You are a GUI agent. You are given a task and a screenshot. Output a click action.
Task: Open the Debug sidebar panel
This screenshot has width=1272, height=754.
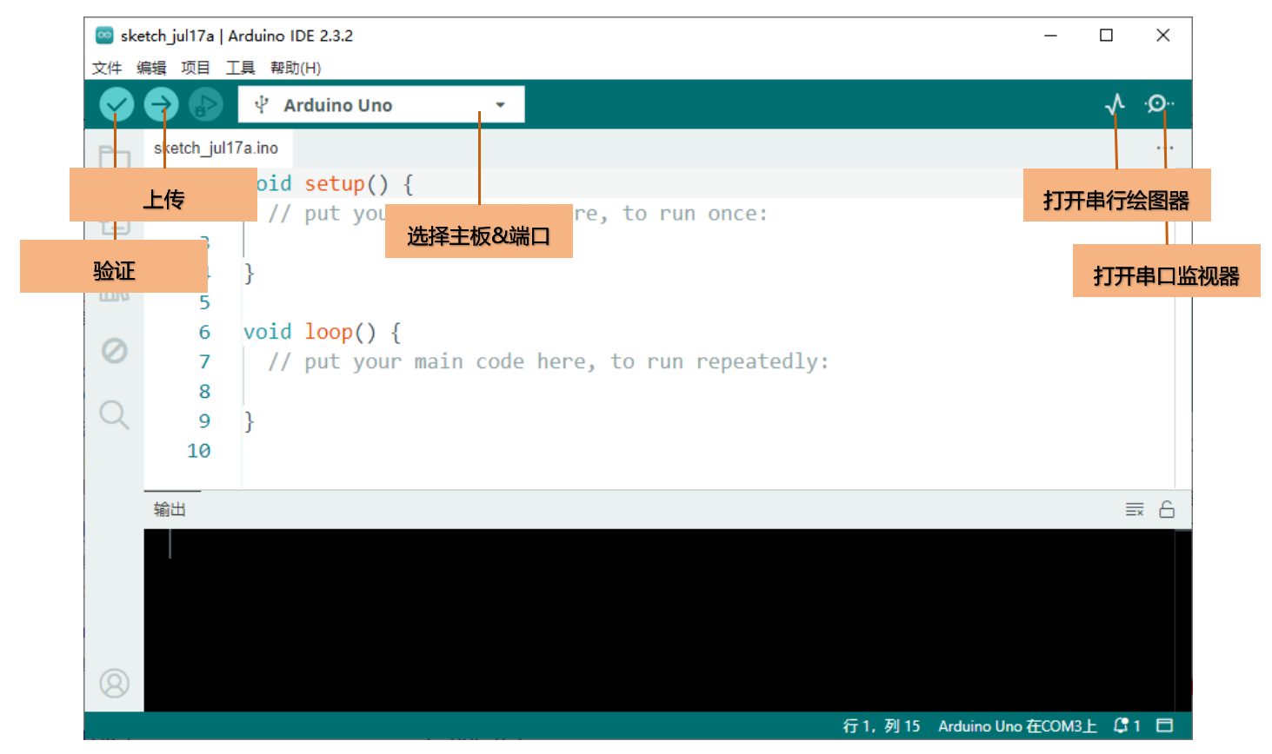pos(115,351)
